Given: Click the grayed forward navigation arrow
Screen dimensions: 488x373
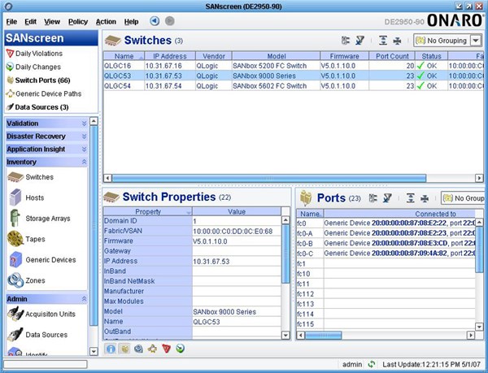Looking at the screenshot, I should (x=170, y=21).
